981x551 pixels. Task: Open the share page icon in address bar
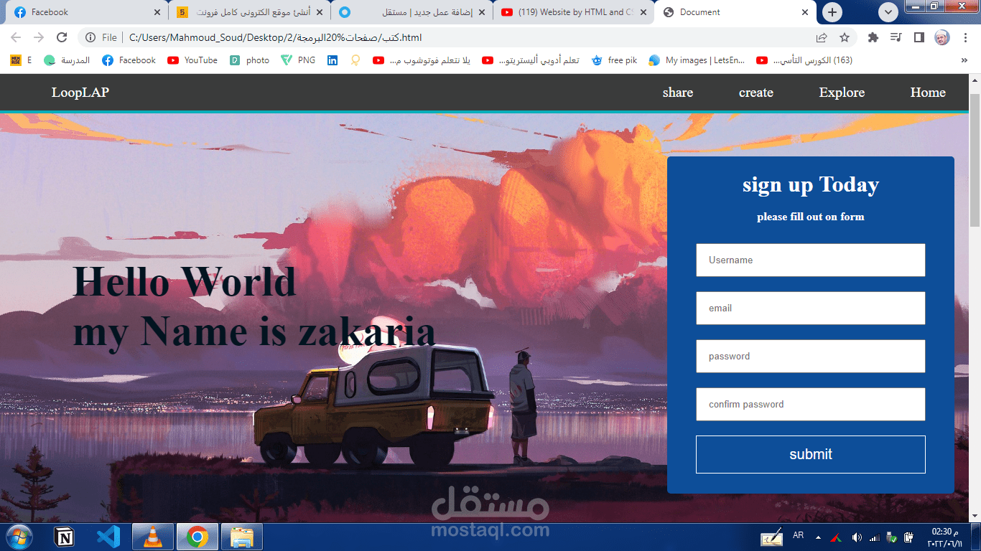point(822,37)
